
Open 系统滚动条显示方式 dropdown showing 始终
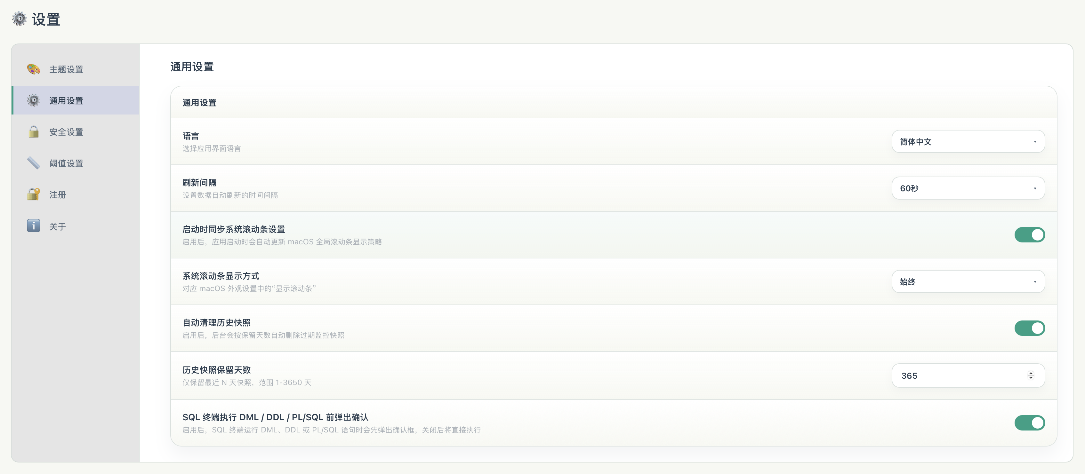point(968,282)
